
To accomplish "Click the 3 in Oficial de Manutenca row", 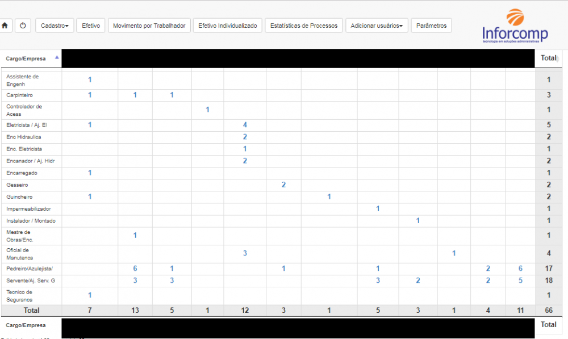I will coord(245,253).
